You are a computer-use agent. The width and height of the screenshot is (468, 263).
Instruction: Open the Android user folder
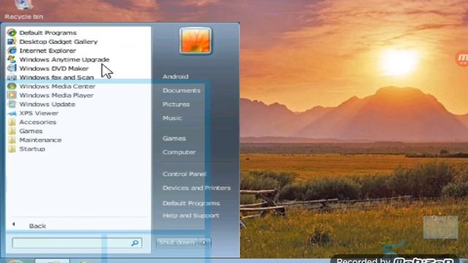click(x=175, y=77)
